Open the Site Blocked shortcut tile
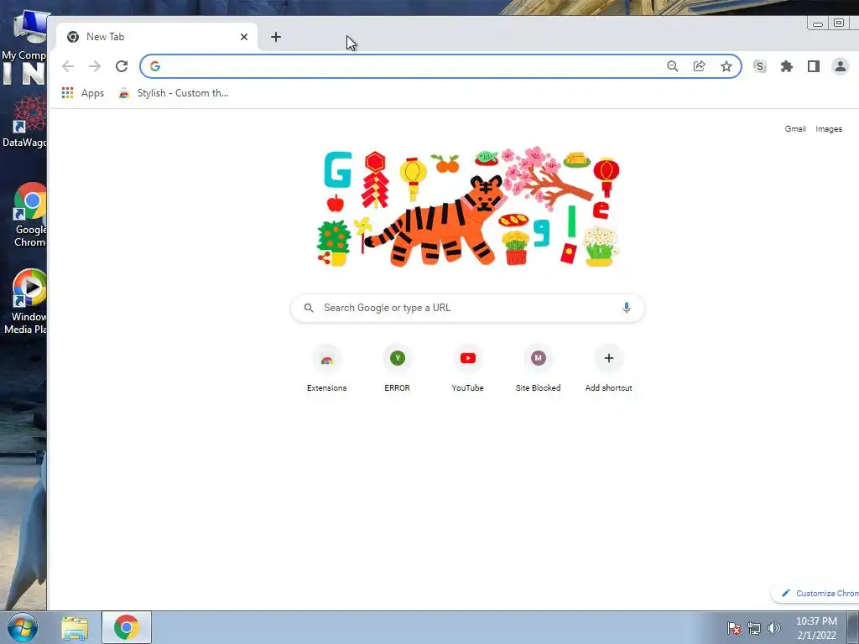 [x=538, y=369]
